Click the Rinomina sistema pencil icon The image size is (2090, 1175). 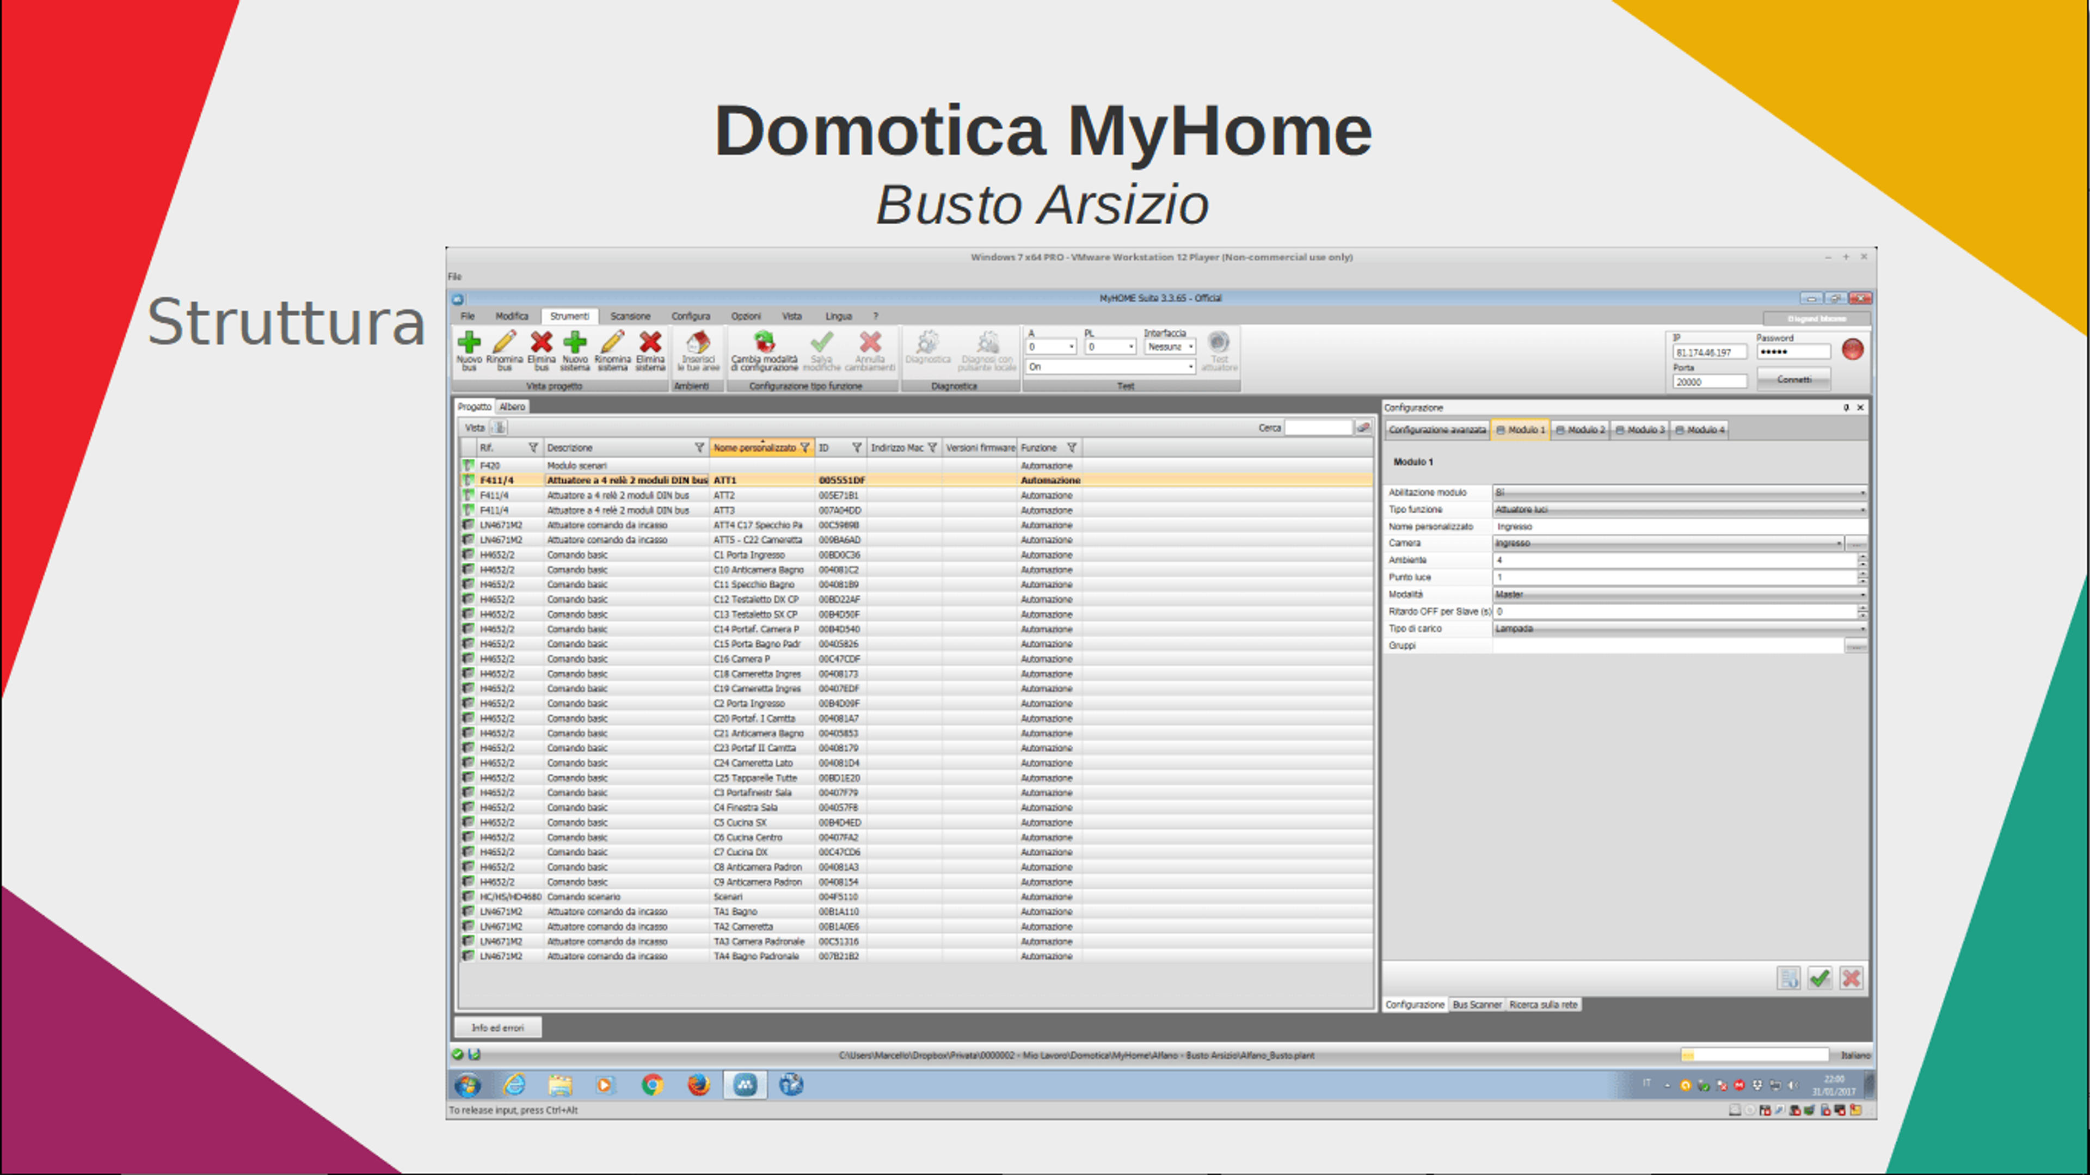coord(612,342)
